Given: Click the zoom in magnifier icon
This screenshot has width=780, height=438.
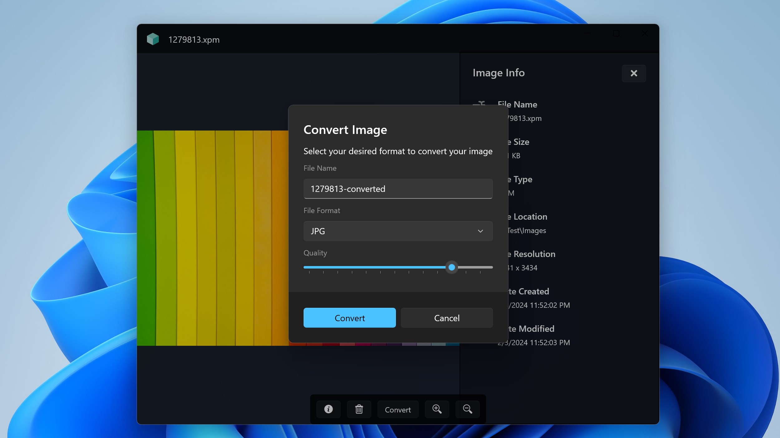Looking at the screenshot, I should click(437, 409).
